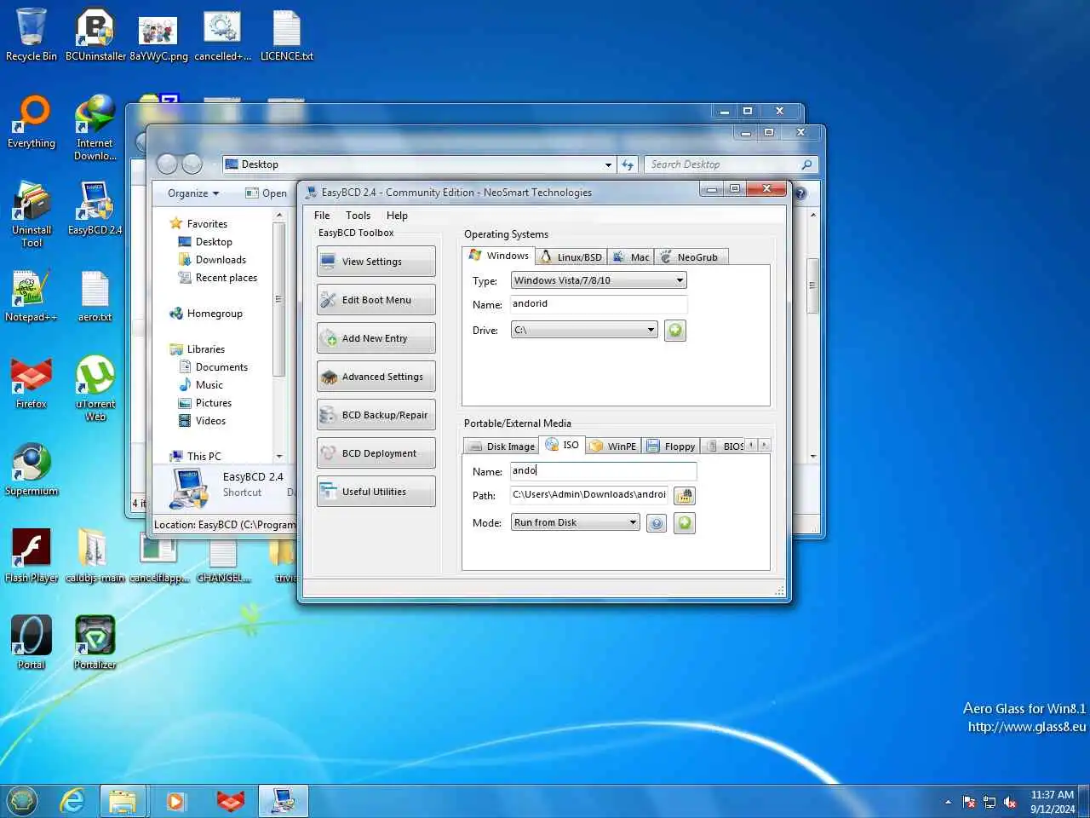
Task: Select Supermium desktop icon
Action: click(x=32, y=469)
